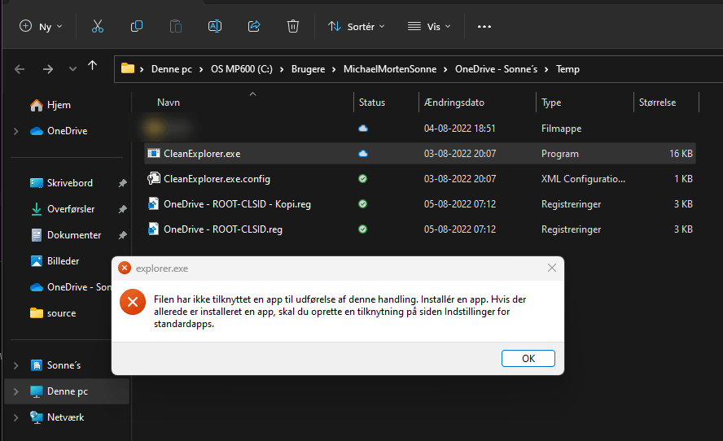Expand the Denne pc tree node

(16, 391)
